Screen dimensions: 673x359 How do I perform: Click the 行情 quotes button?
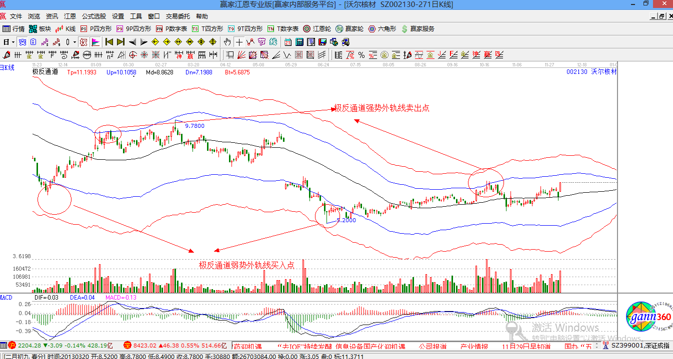click(x=13, y=29)
